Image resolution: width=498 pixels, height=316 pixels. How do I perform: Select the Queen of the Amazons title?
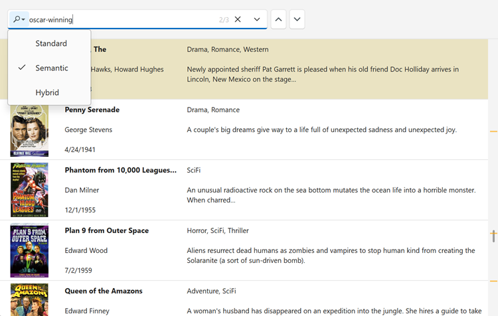[x=104, y=291]
